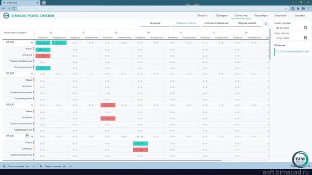The height and width of the screenshot is (175, 312).
Task: Click the Объекты heading in the right panel
Action: tap(279, 45)
